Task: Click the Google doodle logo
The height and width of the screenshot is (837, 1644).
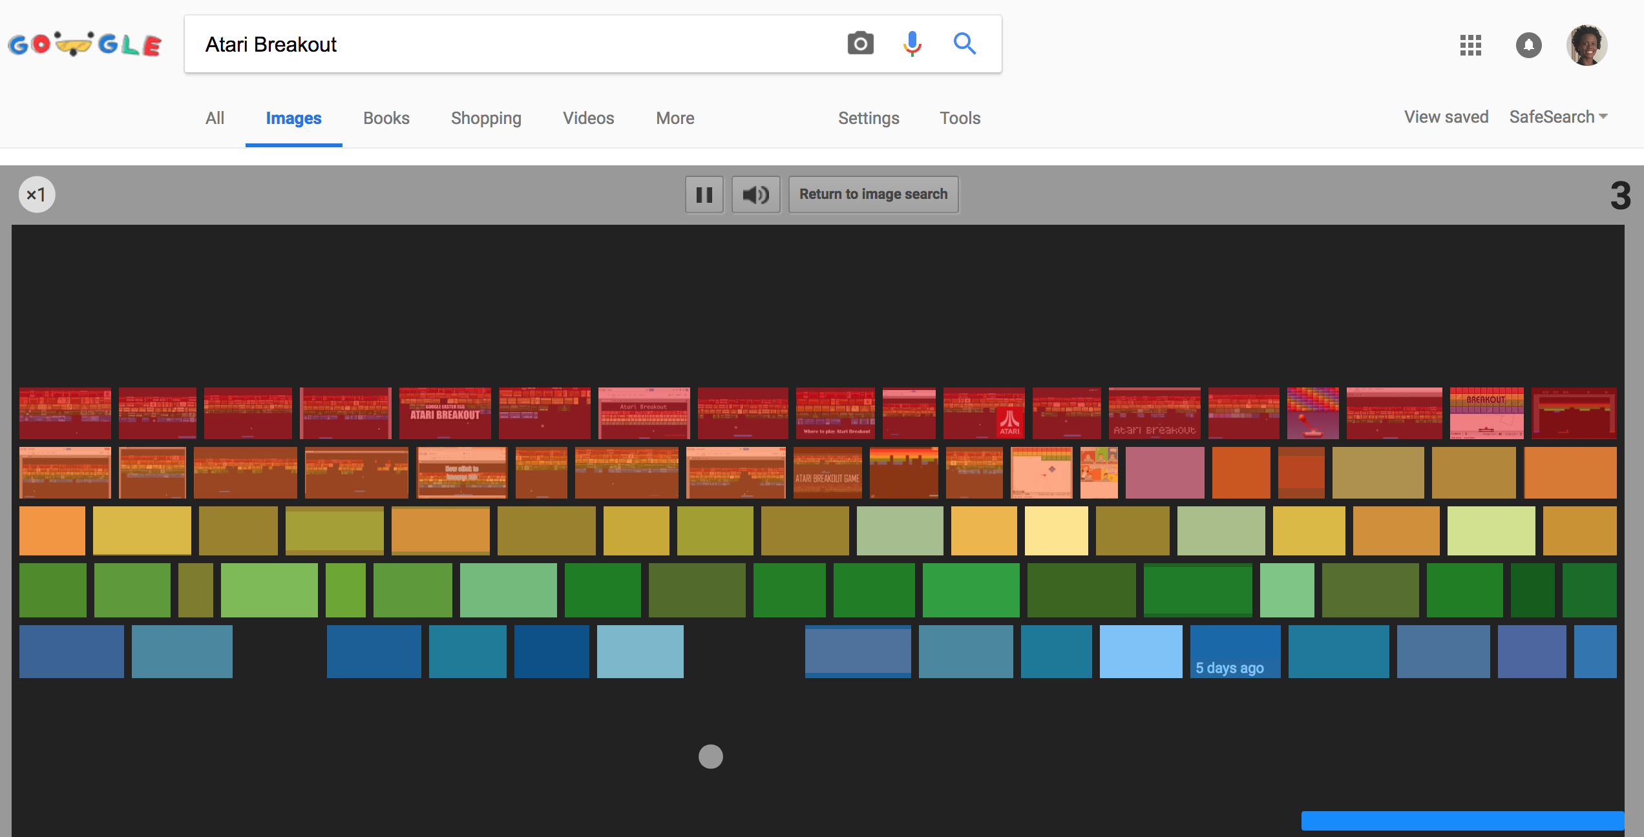Action: [x=85, y=45]
